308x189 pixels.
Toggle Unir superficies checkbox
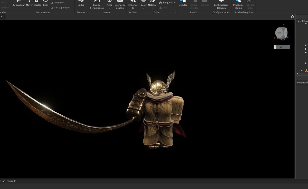[52, 8]
